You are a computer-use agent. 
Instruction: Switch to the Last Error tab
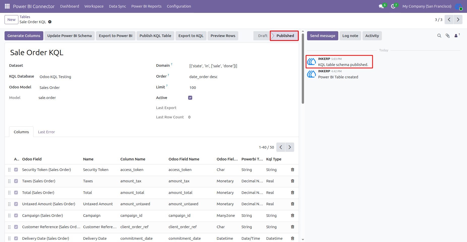[x=46, y=132]
